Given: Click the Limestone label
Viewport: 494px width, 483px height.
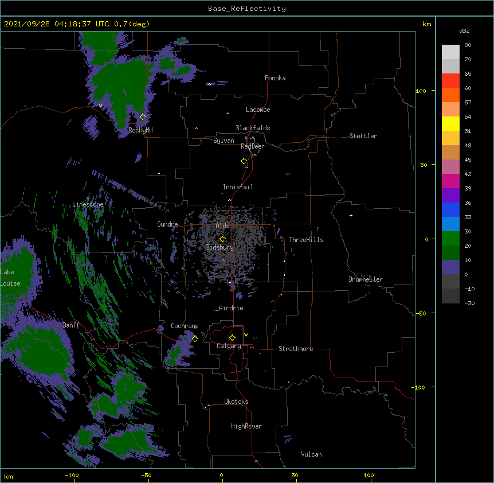Looking at the screenshot, I should (x=88, y=204).
